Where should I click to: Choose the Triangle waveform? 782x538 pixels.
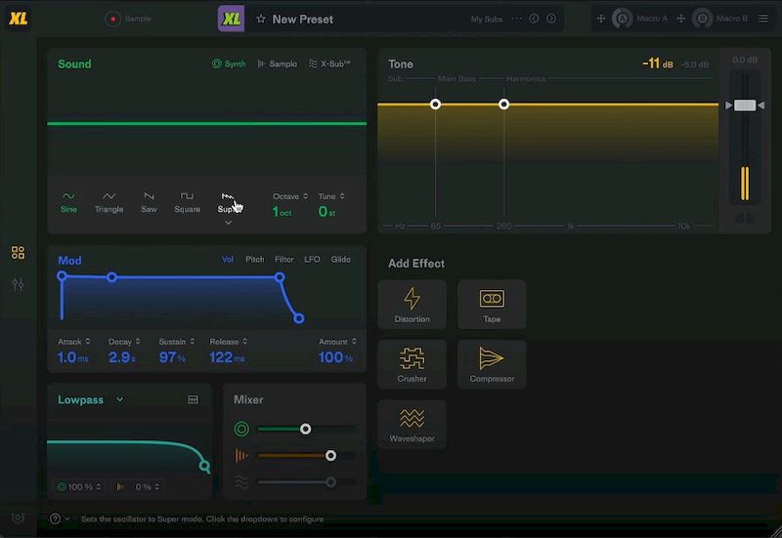109,202
